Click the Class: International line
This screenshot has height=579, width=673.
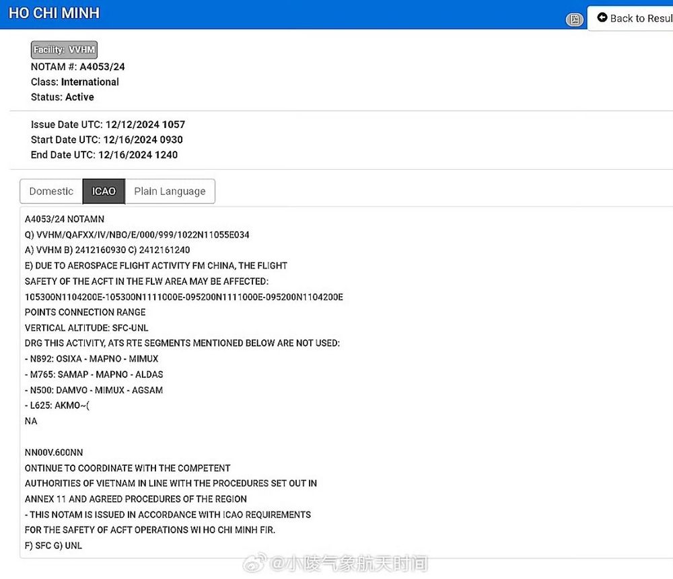[75, 81]
